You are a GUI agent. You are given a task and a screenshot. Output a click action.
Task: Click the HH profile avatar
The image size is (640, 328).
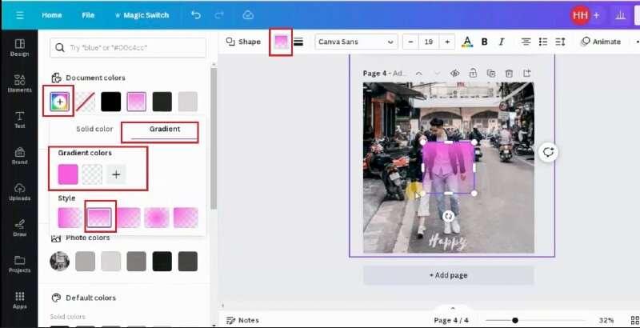(x=580, y=15)
